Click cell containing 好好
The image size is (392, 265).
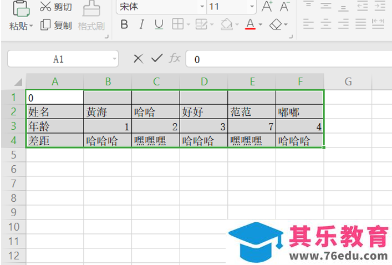click(203, 112)
